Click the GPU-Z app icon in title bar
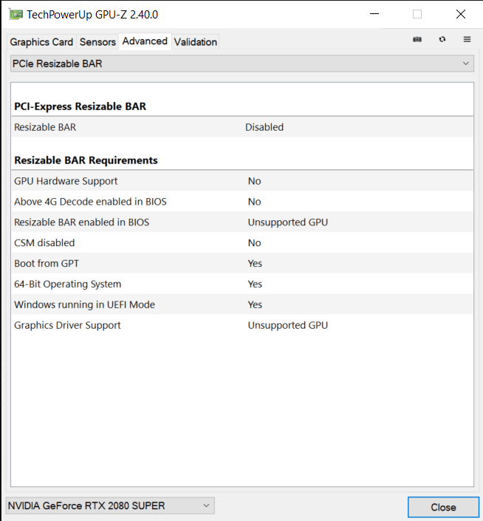This screenshot has width=483, height=521. [16, 15]
